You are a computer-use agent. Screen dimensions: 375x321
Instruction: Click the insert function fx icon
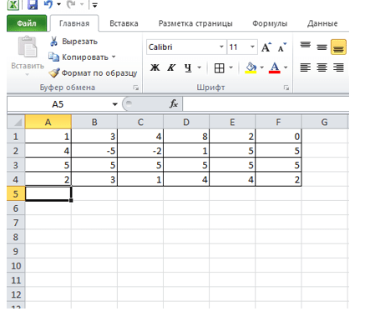pyautogui.click(x=174, y=104)
